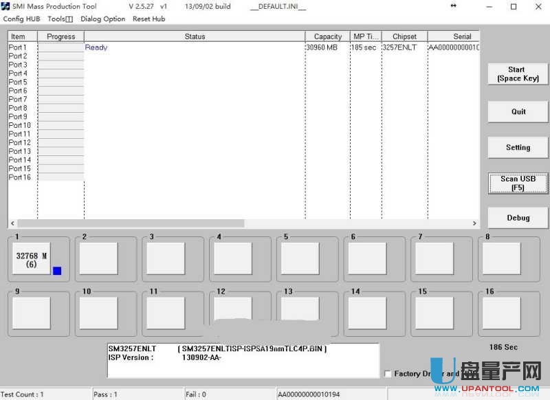Image resolution: width=550 pixels, height=400 pixels.
Task: Select the empty port slot 5
Action: click(x=300, y=258)
